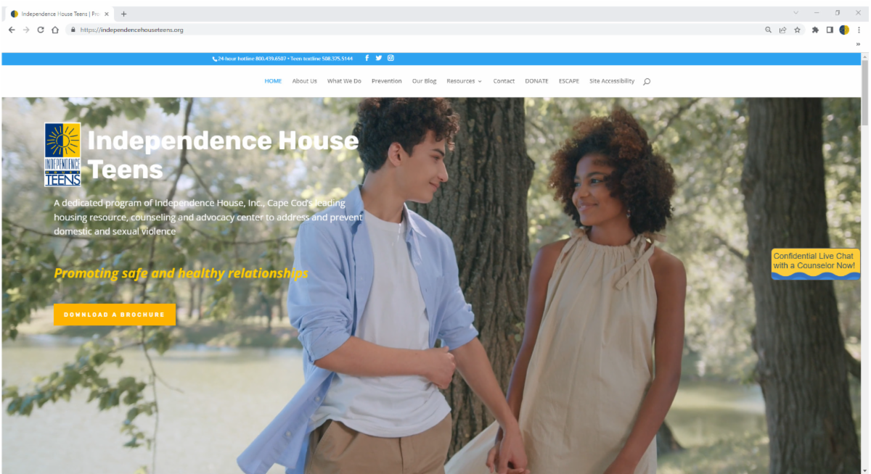Click the "Independence House Teens" heading

pos(223,154)
